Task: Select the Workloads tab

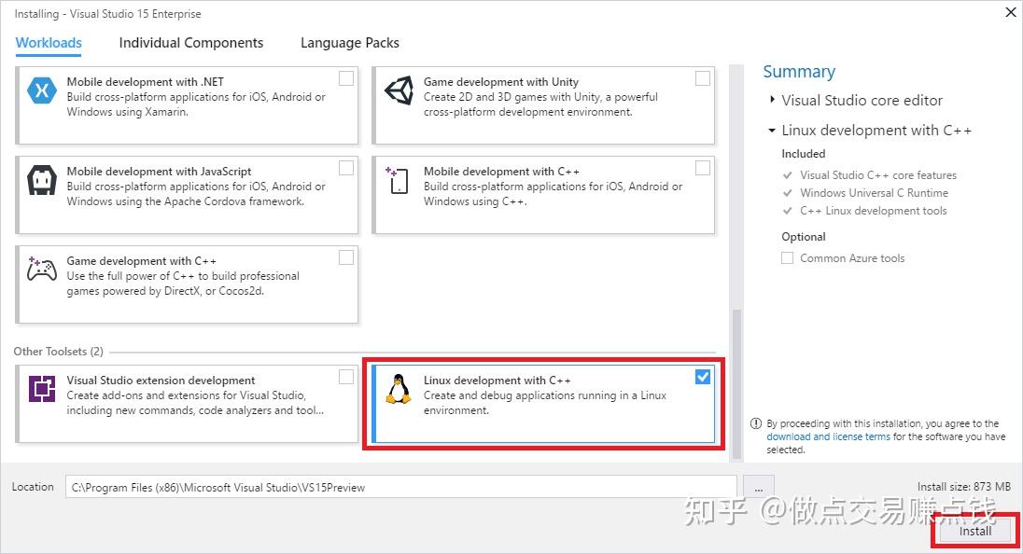Action: pos(48,43)
